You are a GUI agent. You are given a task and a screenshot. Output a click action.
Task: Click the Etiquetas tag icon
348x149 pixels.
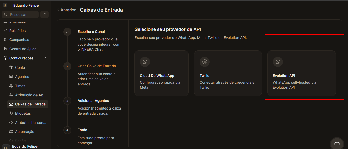(11, 113)
